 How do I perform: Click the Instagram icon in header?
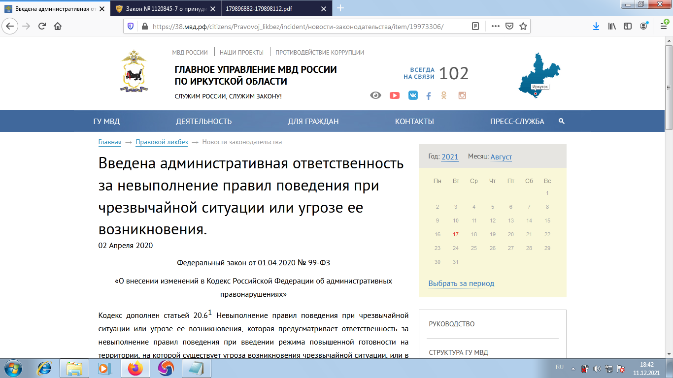[462, 95]
